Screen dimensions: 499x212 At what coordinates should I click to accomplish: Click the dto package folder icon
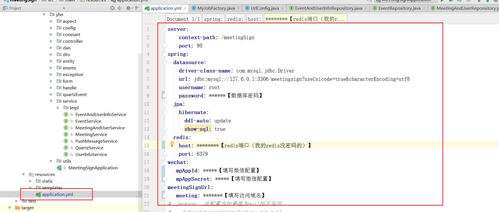(x=59, y=54)
